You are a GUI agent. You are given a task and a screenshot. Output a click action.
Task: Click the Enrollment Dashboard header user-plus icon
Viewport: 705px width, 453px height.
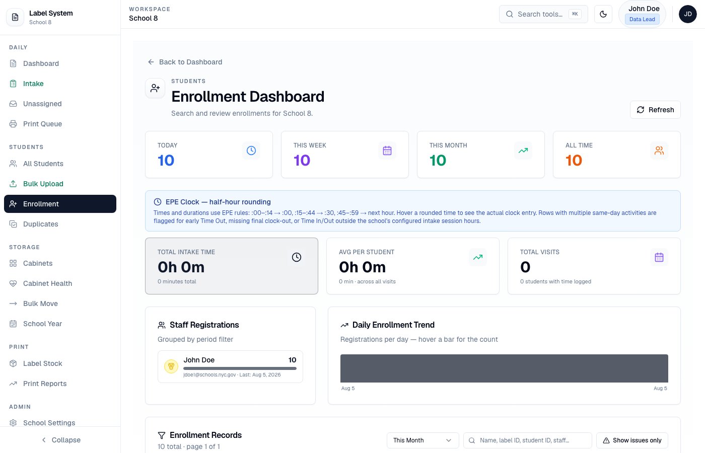point(155,88)
